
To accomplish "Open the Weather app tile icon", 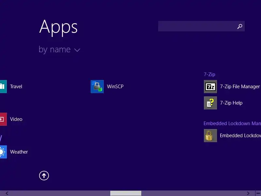I will coord(3,152).
